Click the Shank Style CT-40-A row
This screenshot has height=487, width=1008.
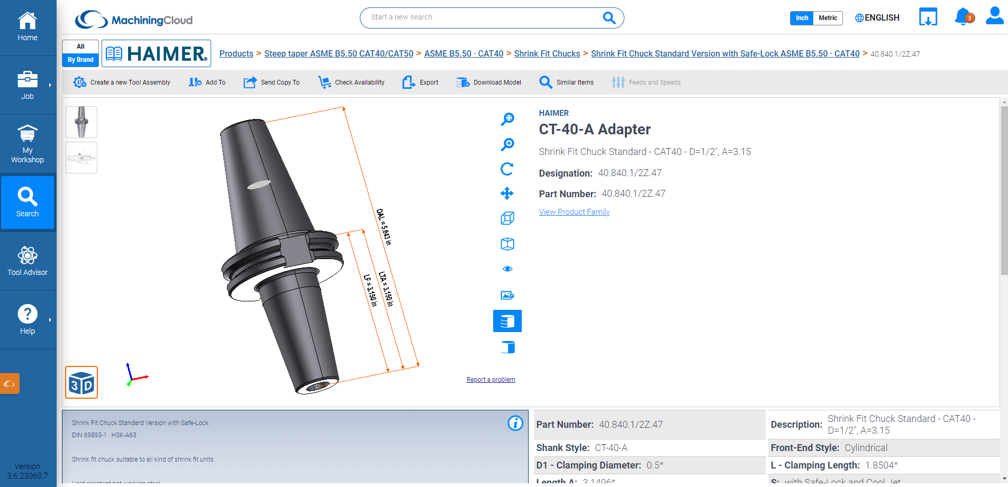(x=649, y=448)
